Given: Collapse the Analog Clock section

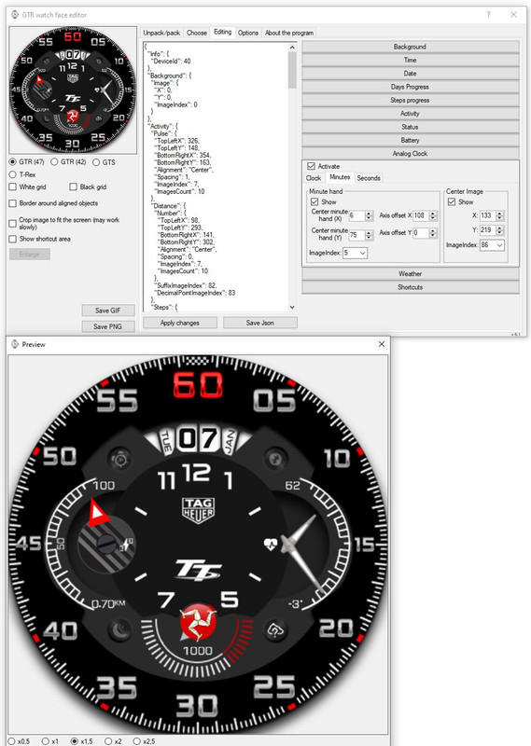Looking at the screenshot, I should click(x=410, y=153).
